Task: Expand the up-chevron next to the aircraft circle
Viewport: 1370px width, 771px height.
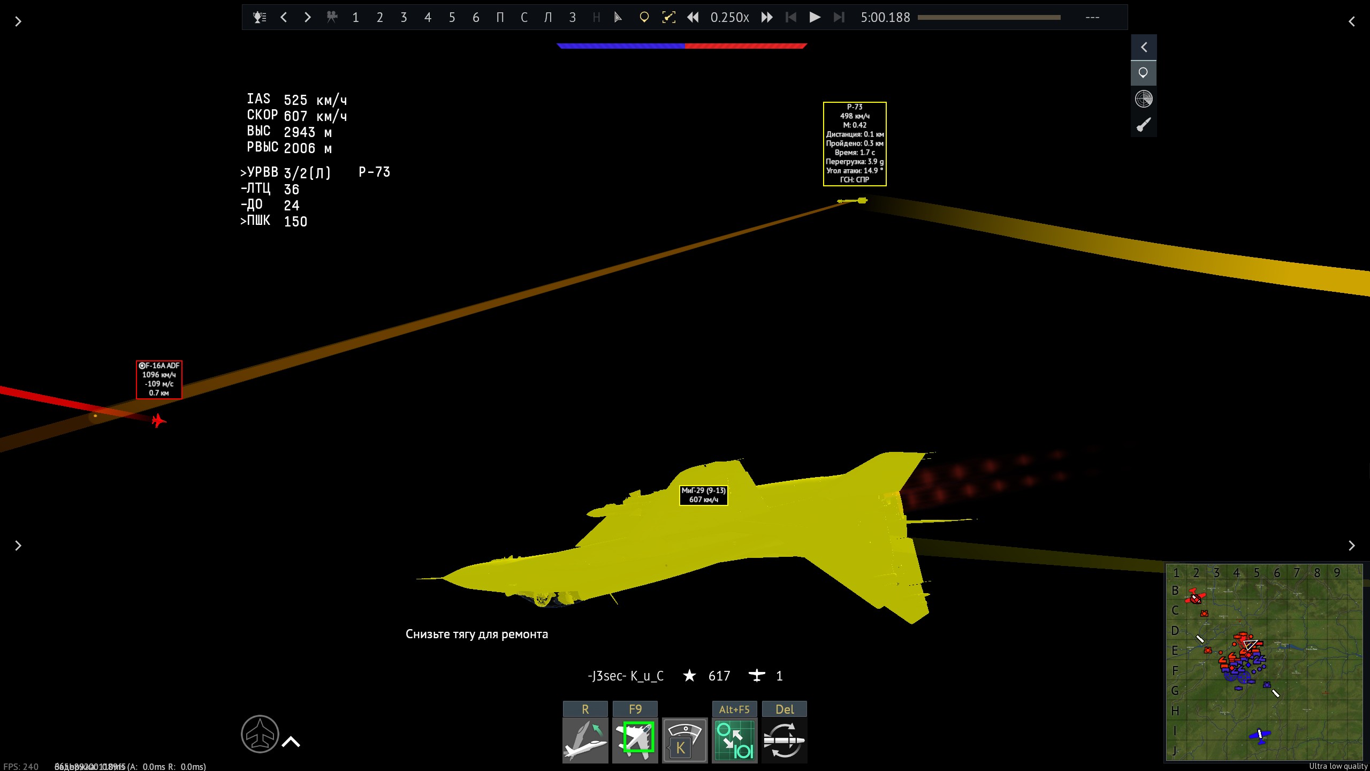Action: point(291,742)
